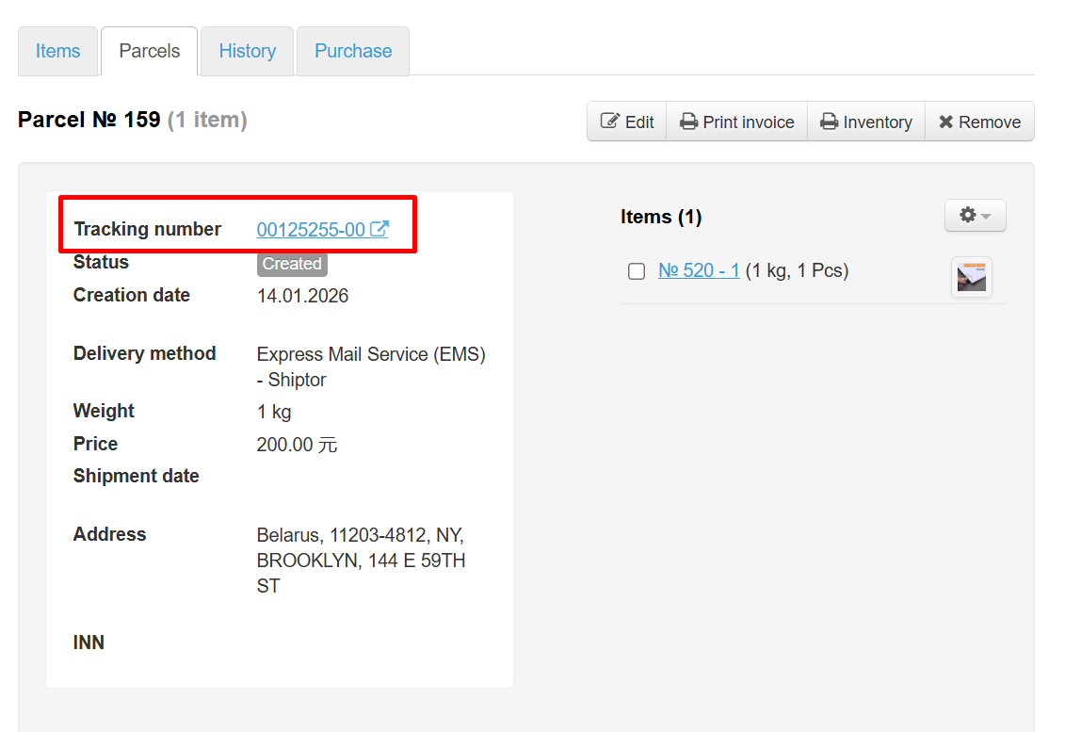Select the Parcels tab
The width and height of the screenshot is (1065, 732).
click(149, 51)
